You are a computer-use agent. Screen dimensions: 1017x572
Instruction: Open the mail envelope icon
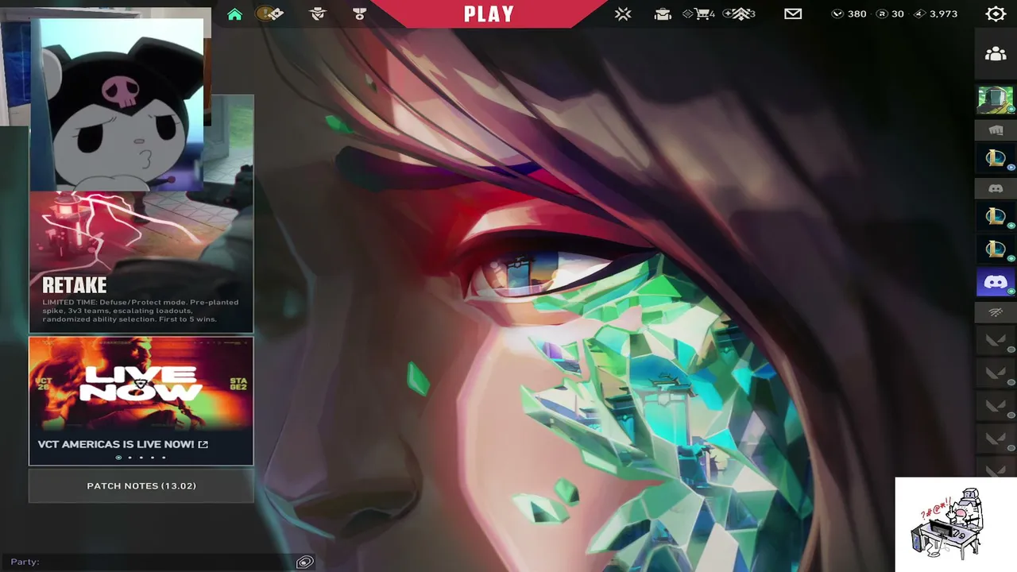tap(793, 14)
